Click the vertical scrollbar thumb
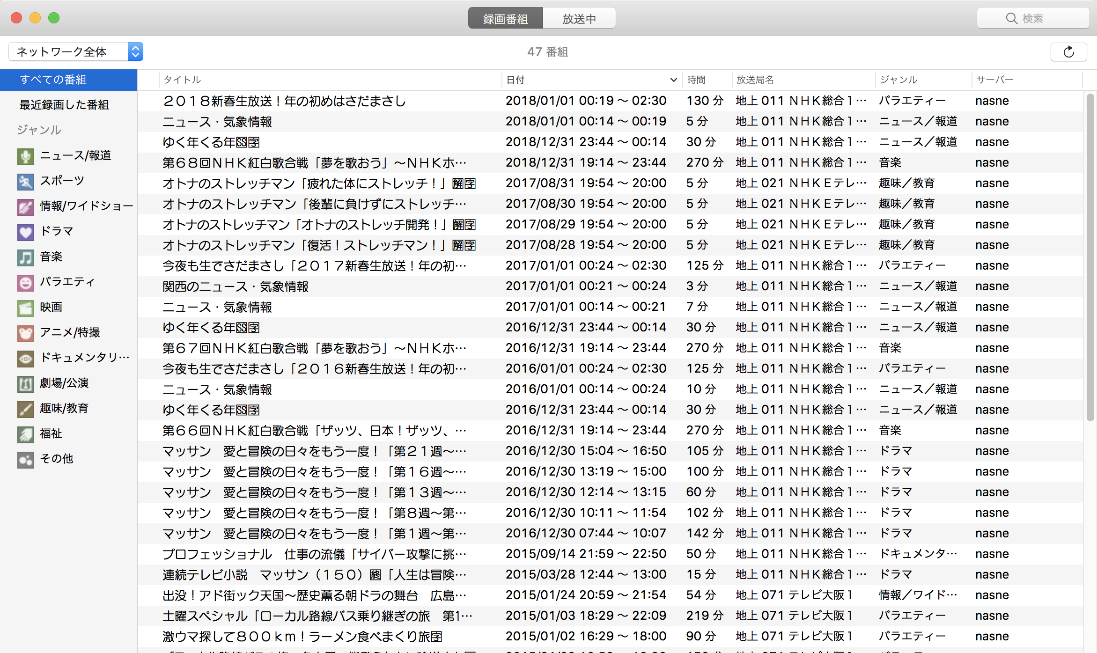The height and width of the screenshot is (653, 1097). pos(1090,257)
